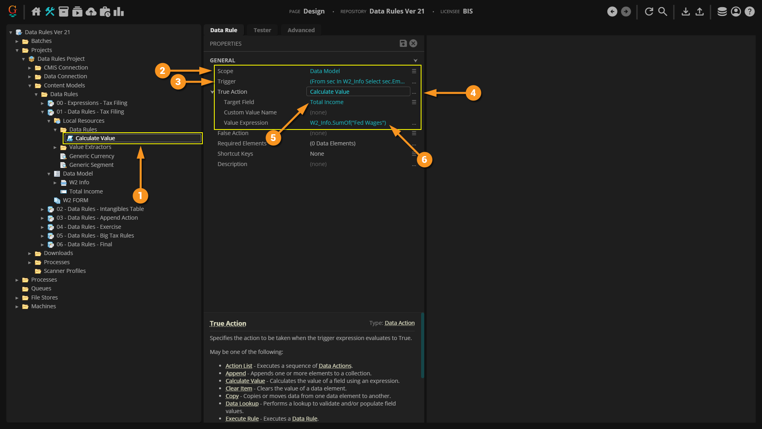Save properties with the floppy disk icon
762x429 pixels.
pos(403,43)
